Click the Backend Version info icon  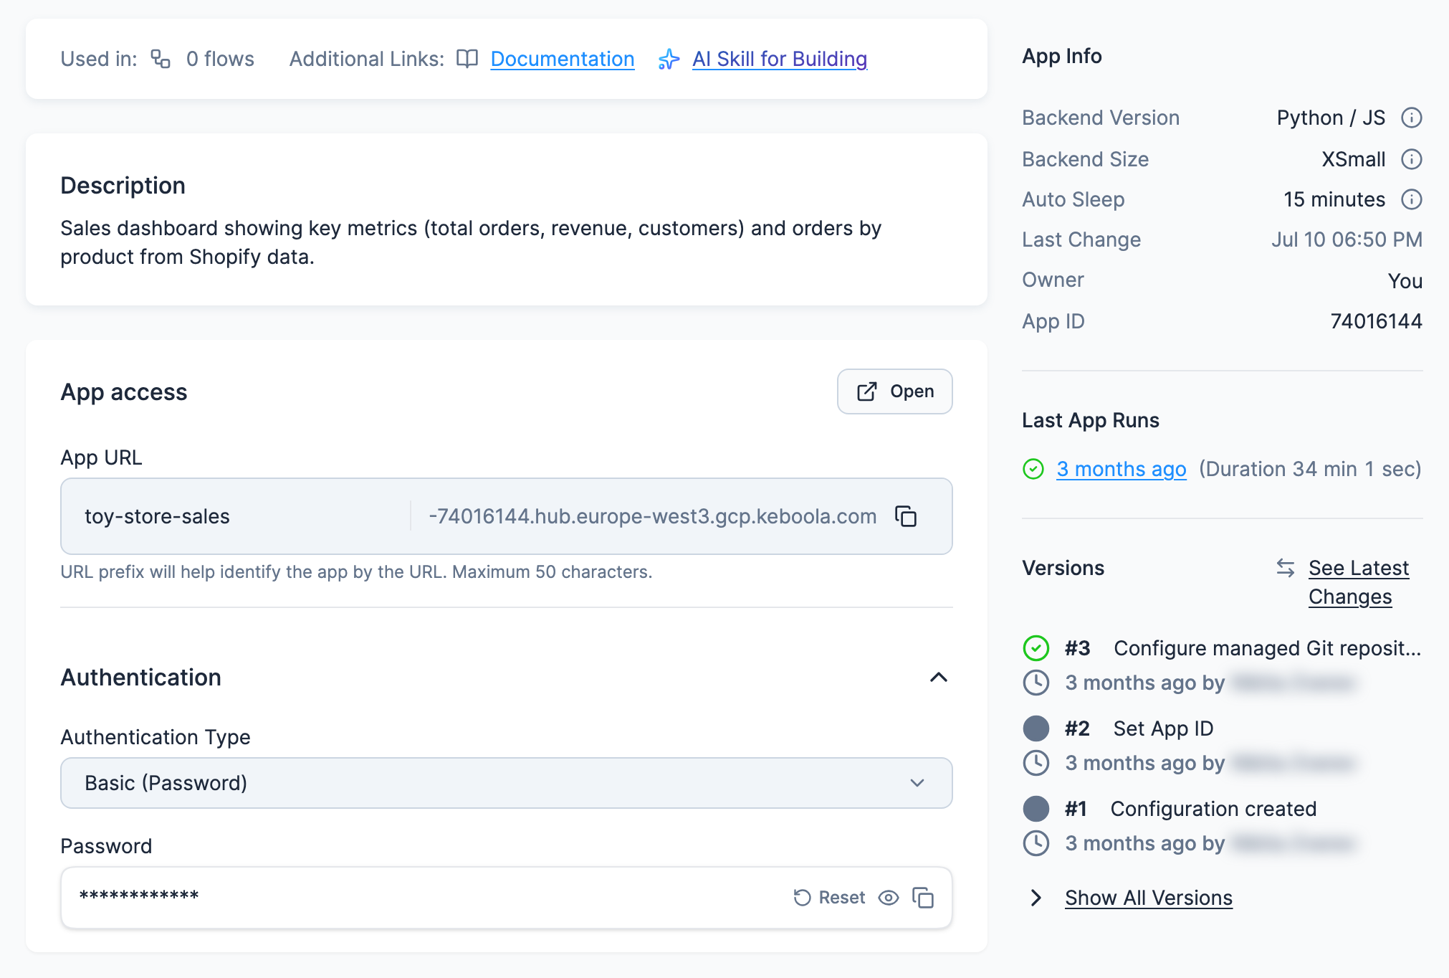coord(1412,118)
